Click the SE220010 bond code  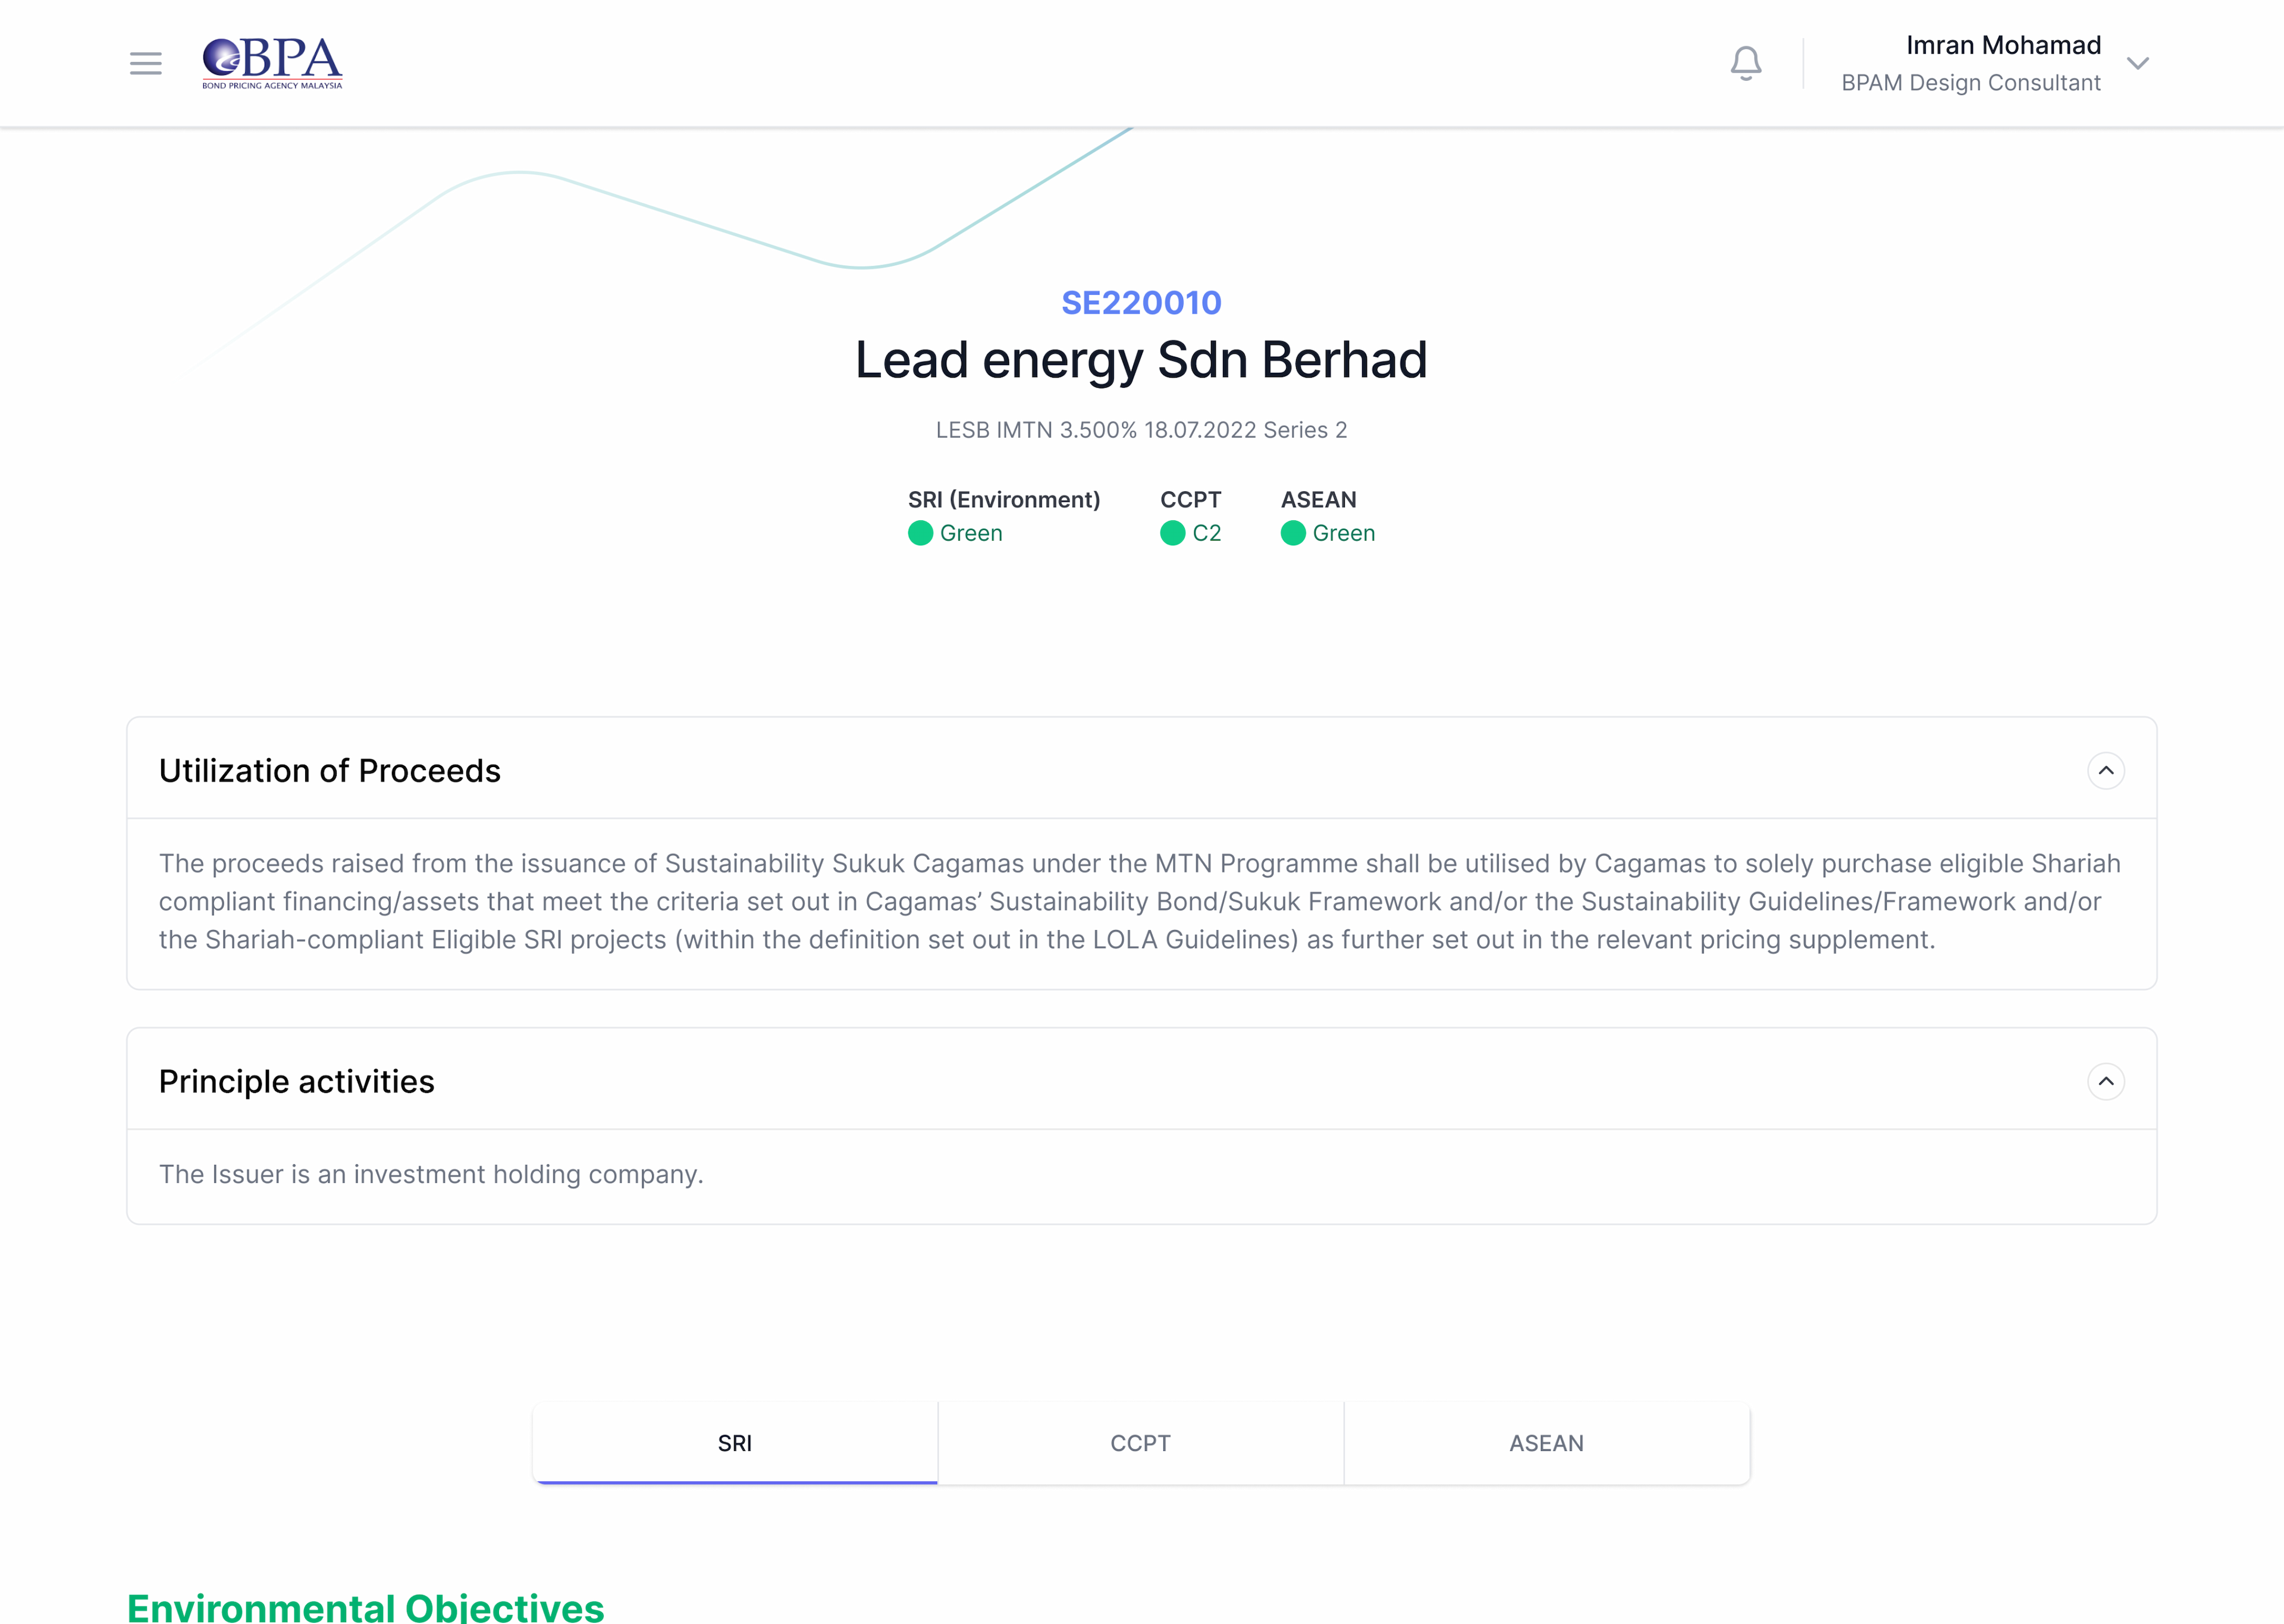tap(1141, 302)
